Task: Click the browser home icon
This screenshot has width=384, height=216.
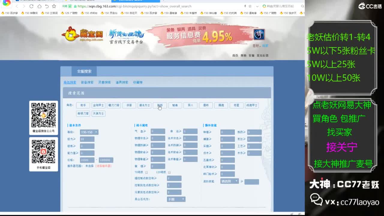Action: pos(40,6)
